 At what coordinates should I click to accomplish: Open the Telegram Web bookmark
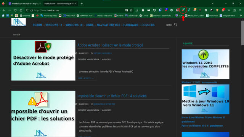point(227,16)
